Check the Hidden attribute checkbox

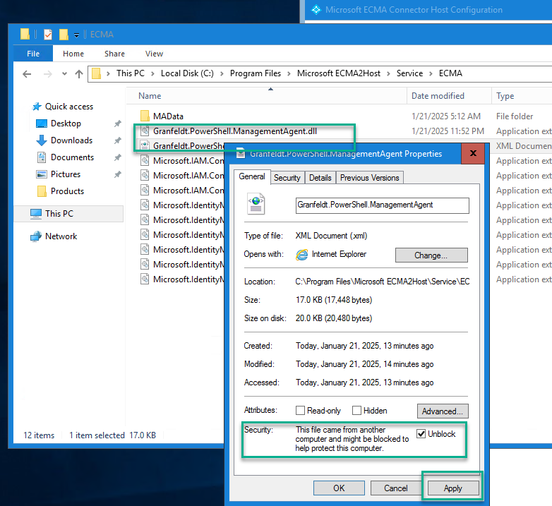[357, 411]
